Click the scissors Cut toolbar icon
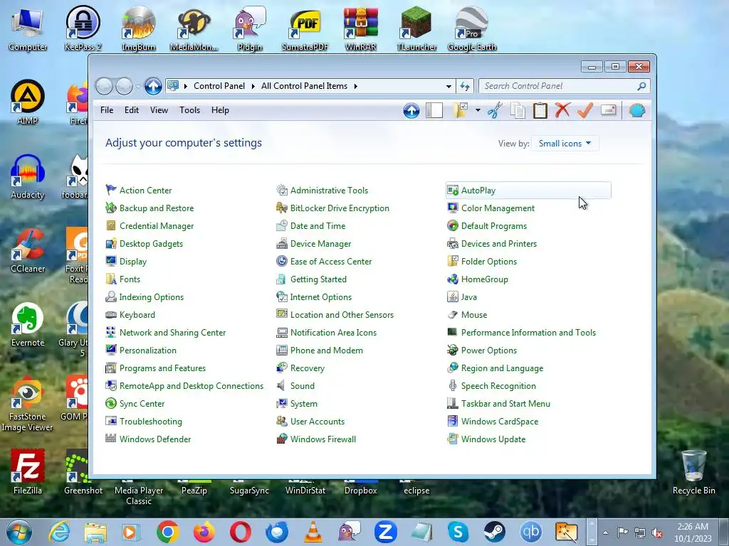 pyautogui.click(x=495, y=110)
